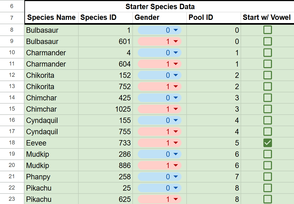Image resolution: width=294 pixels, height=204 pixels.
Task: Uncheck the Eevee Start w/ Vowel checkbox
Action: [267, 143]
